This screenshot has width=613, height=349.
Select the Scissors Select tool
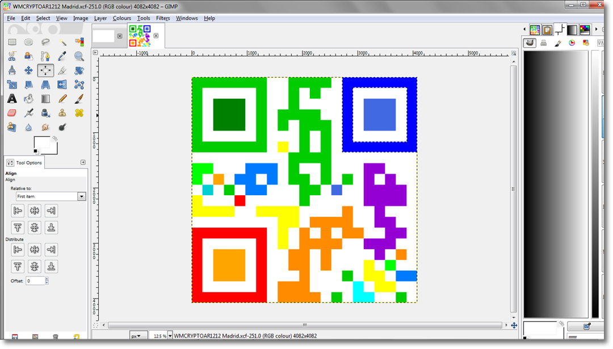(x=12, y=56)
